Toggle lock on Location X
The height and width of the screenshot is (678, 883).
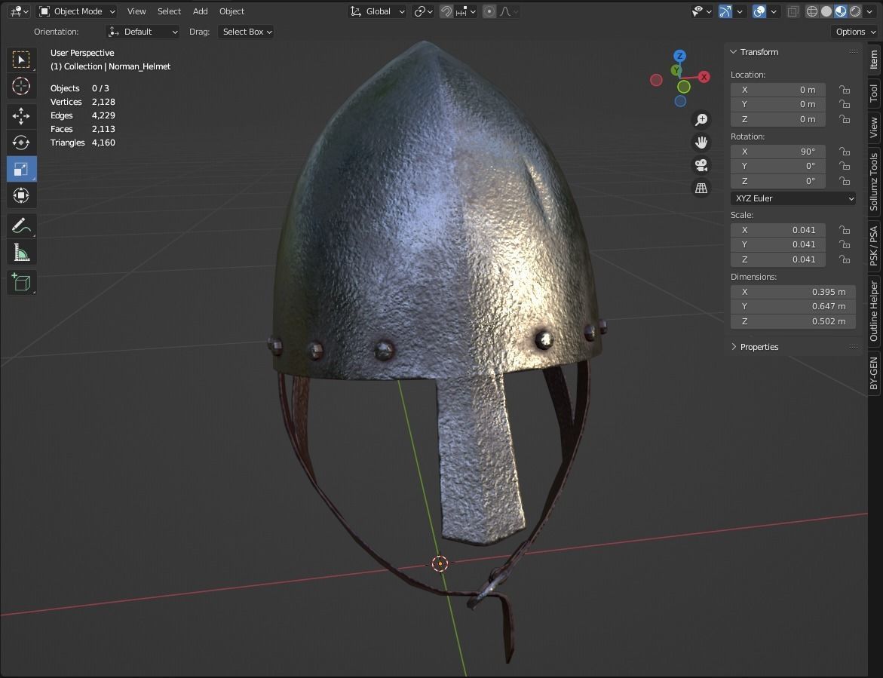pyautogui.click(x=844, y=90)
